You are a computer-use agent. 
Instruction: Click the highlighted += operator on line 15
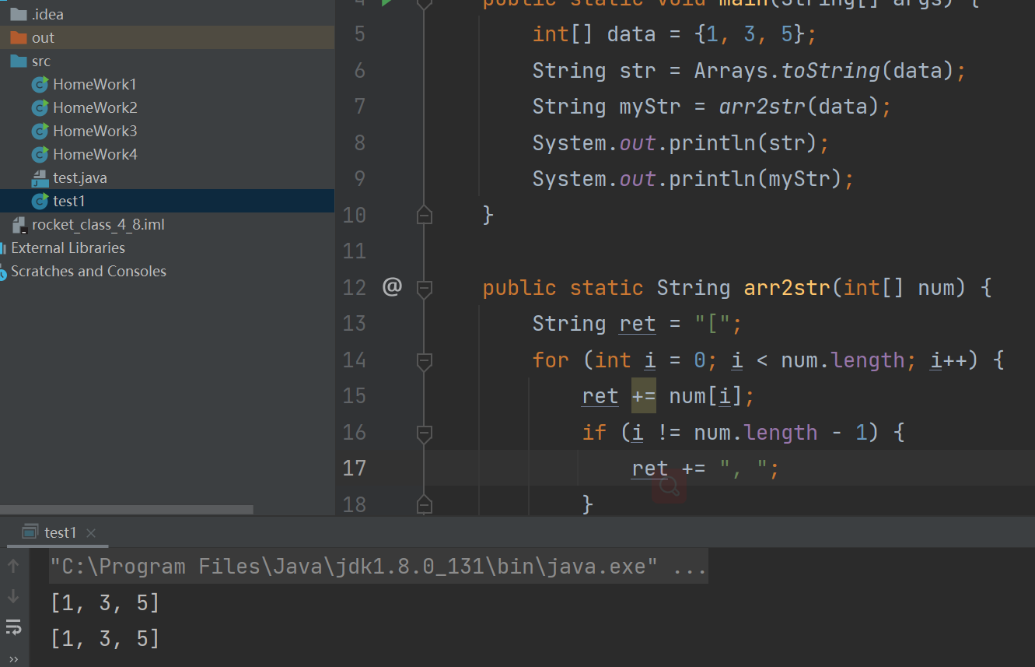(x=644, y=396)
